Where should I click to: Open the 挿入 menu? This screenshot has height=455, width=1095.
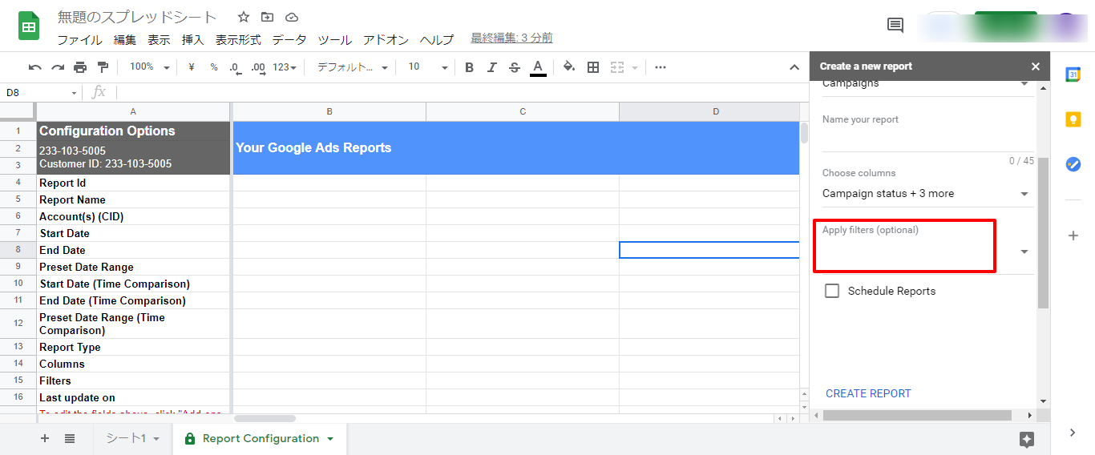[193, 39]
